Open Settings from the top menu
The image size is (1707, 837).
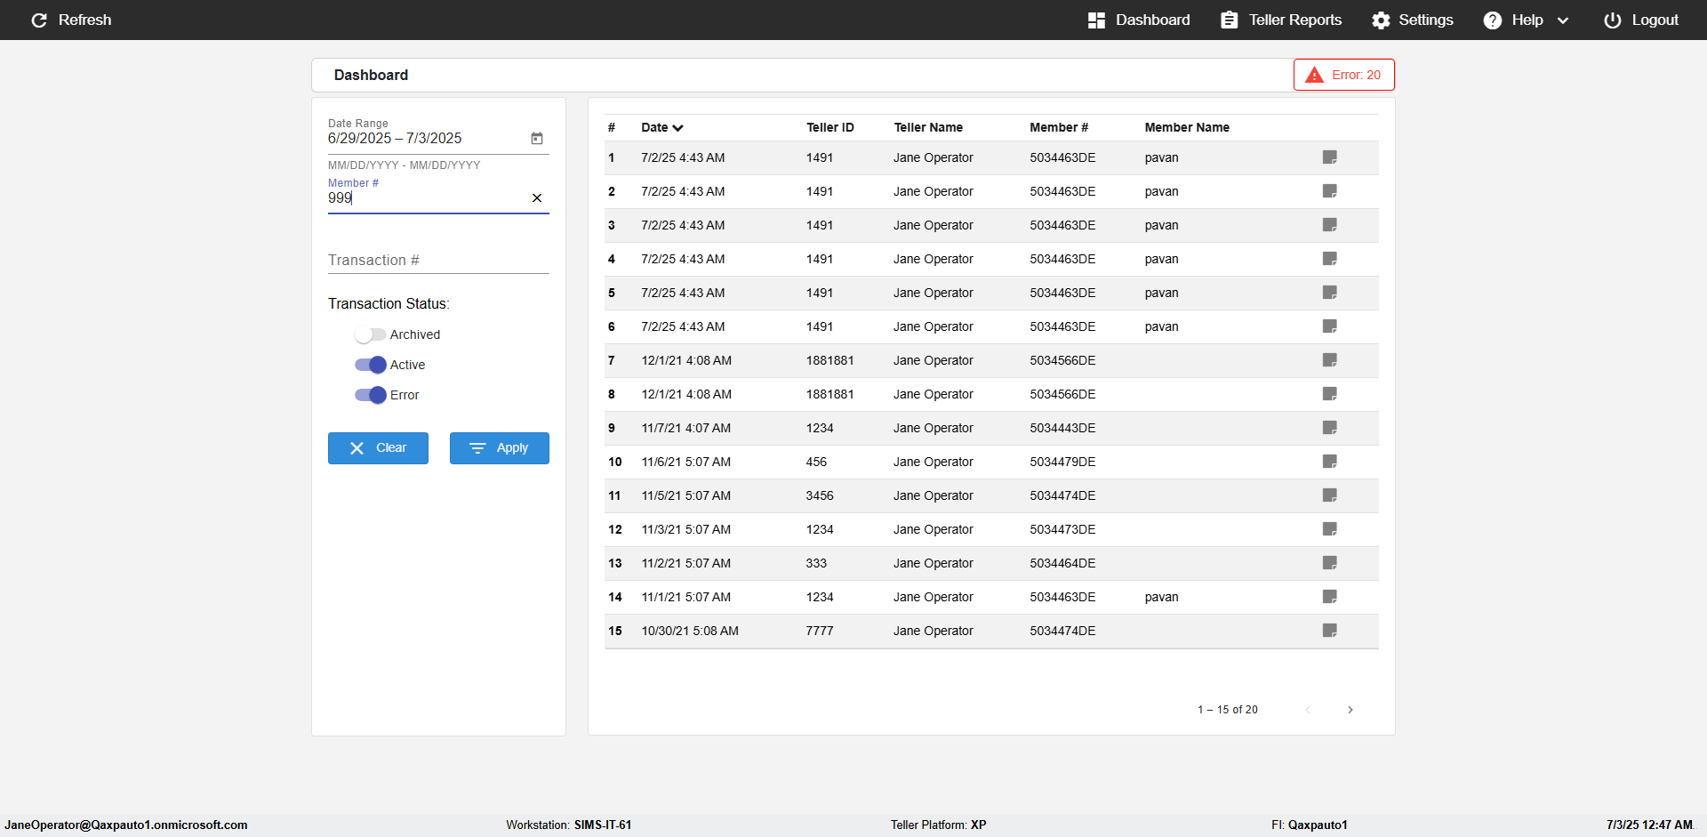(1412, 20)
